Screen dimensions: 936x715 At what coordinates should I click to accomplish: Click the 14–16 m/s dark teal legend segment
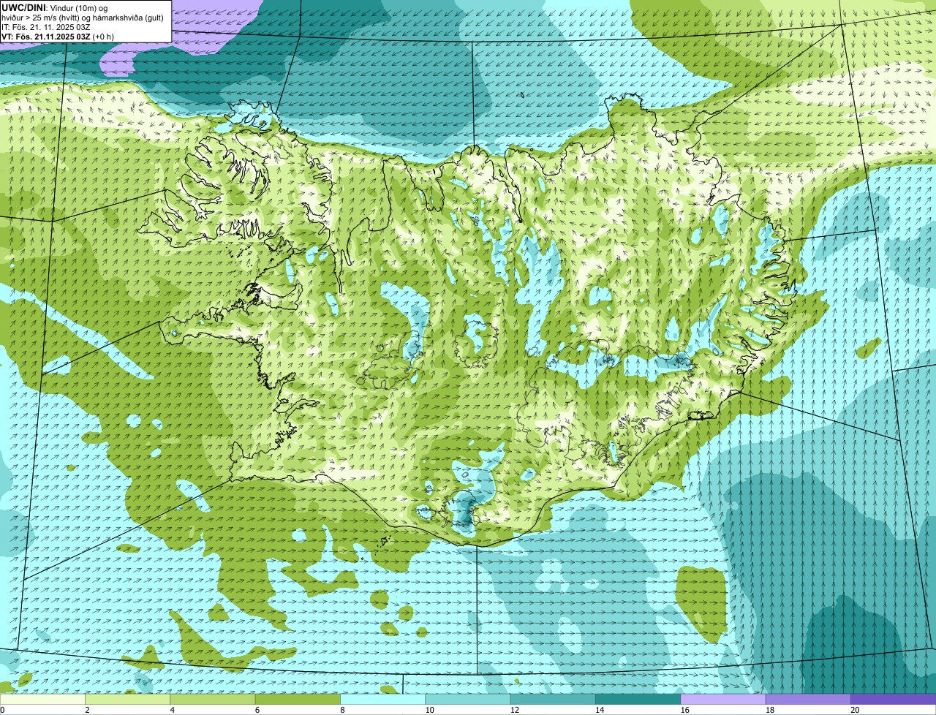click(x=638, y=700)
